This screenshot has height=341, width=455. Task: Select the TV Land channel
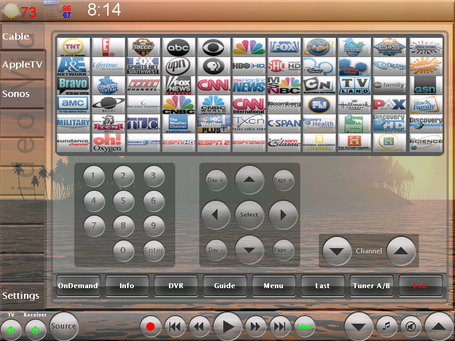pos(354,85)
